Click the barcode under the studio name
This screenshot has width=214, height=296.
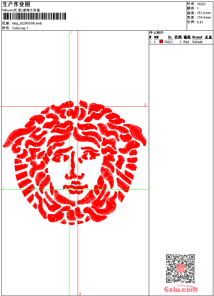coord(34,16)
